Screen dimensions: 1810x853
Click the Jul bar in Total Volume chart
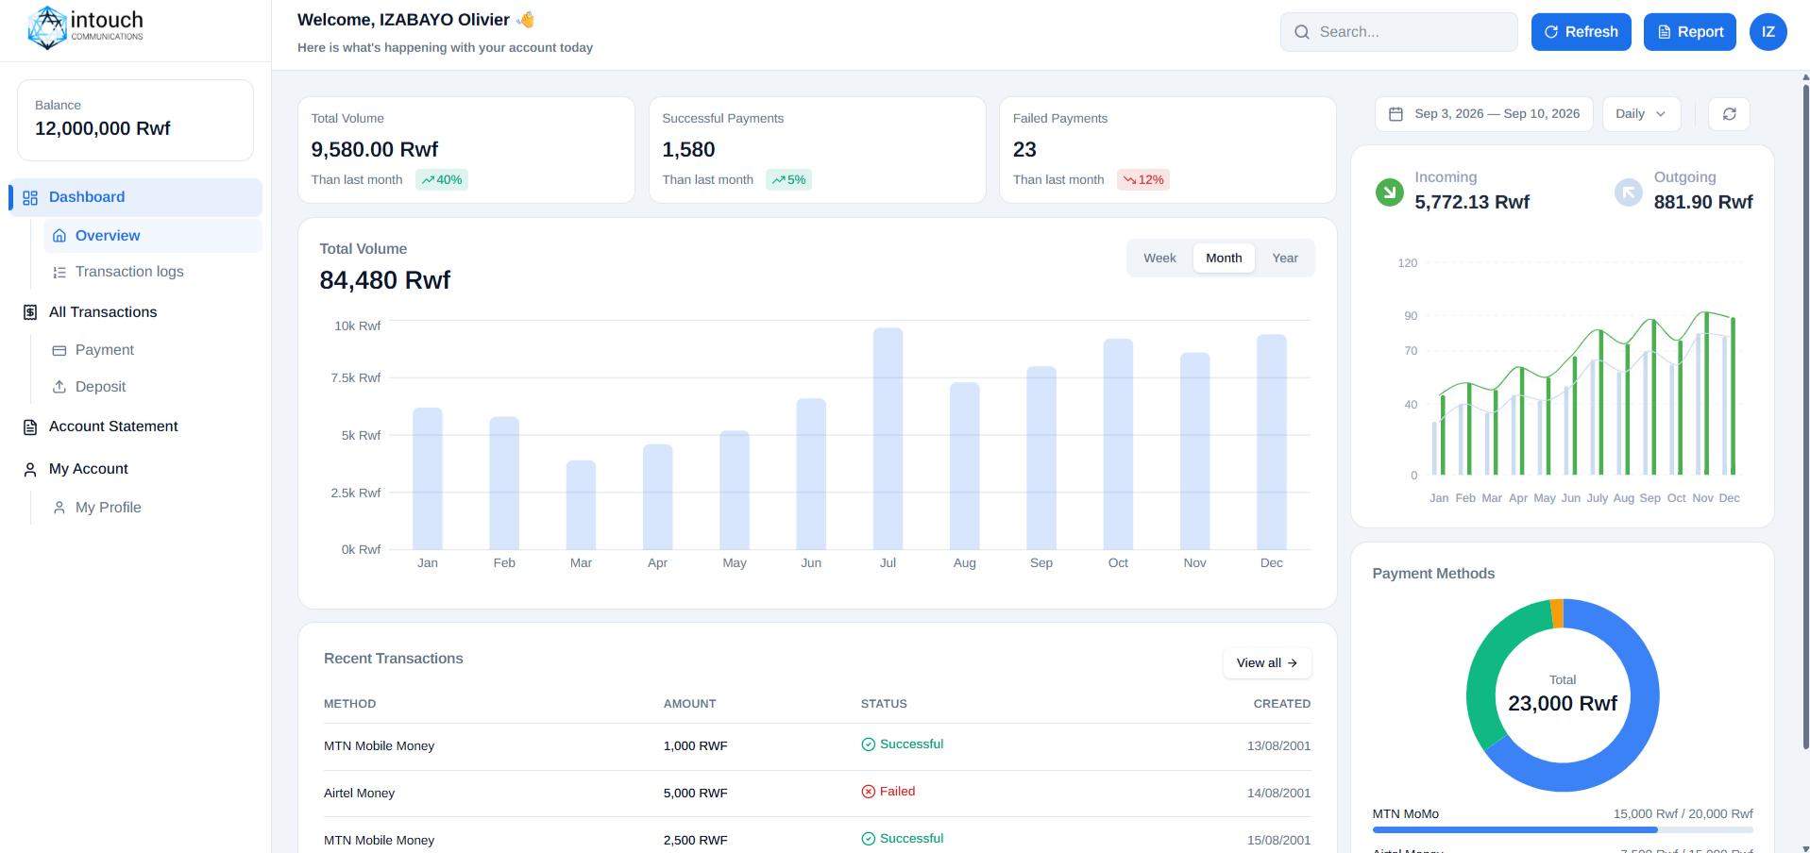tap(888, 439)
